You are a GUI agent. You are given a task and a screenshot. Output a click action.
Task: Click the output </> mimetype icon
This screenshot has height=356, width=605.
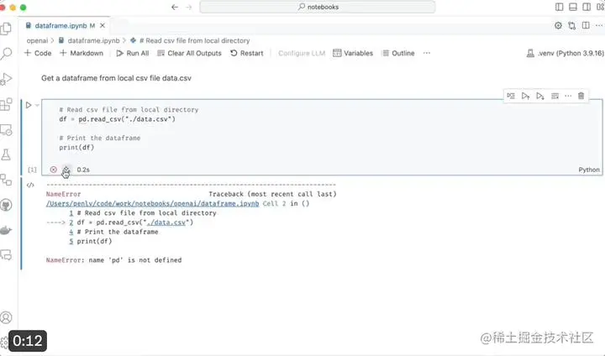coord(30,185)
